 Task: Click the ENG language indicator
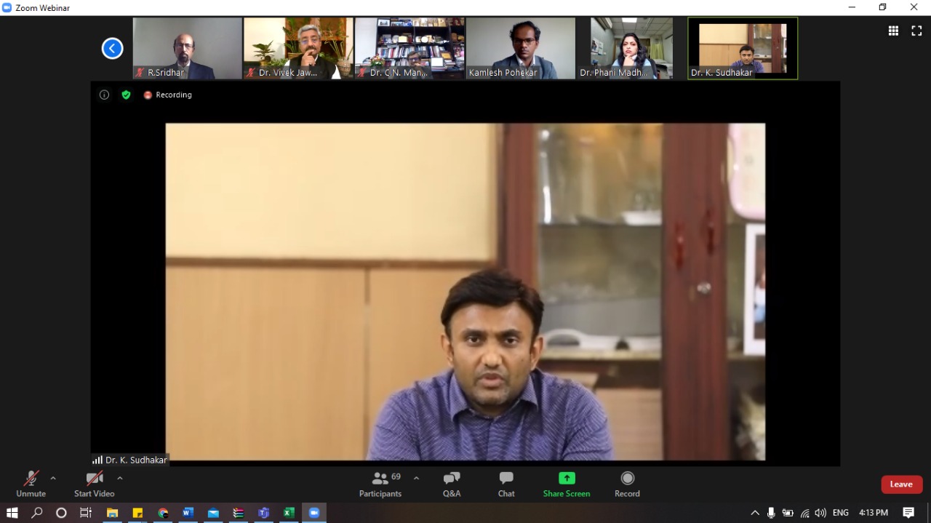point(840,513)
